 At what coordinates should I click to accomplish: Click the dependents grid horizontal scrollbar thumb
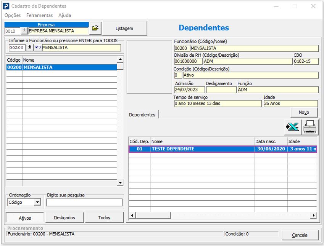coord(153,216)
